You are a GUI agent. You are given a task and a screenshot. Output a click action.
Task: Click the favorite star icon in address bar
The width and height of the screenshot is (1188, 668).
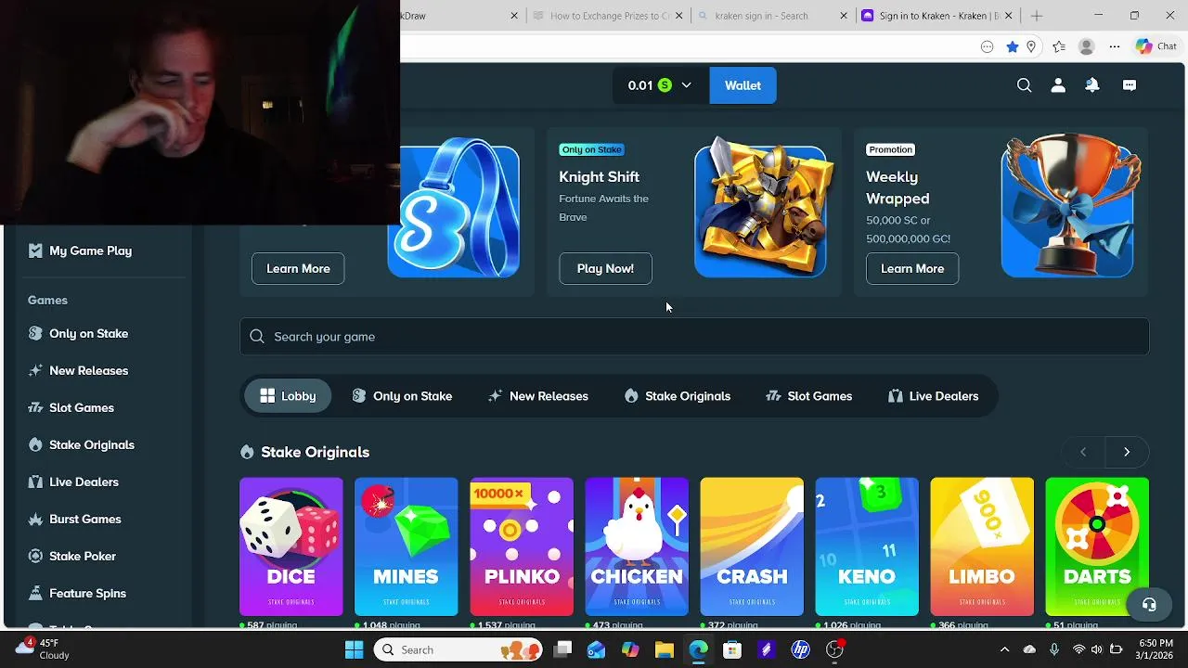[x=1013, y=46]
